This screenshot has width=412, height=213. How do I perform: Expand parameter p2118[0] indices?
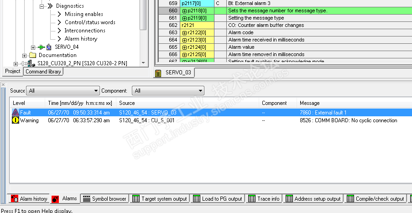pyautogui.click(x=184, y=11)
